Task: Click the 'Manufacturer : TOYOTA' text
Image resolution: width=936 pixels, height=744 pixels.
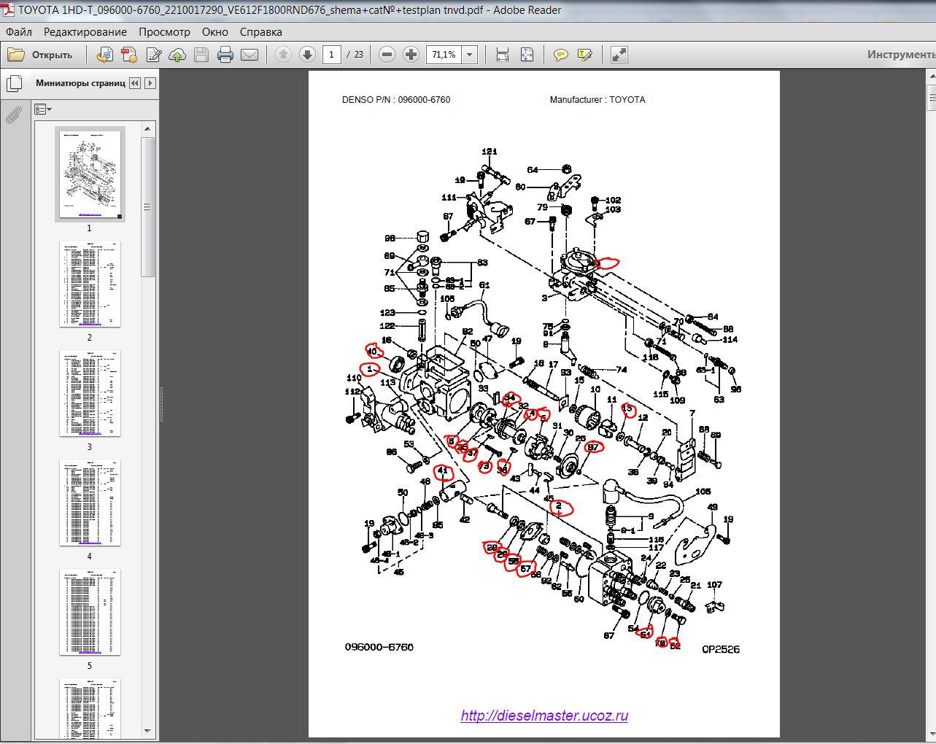Action: (597, 100)
